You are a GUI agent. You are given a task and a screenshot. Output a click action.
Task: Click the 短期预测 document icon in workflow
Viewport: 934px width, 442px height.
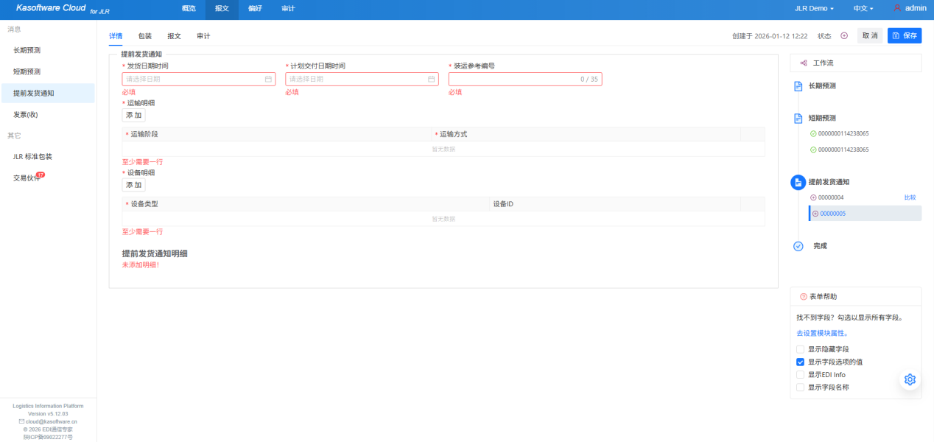(798, 118)
